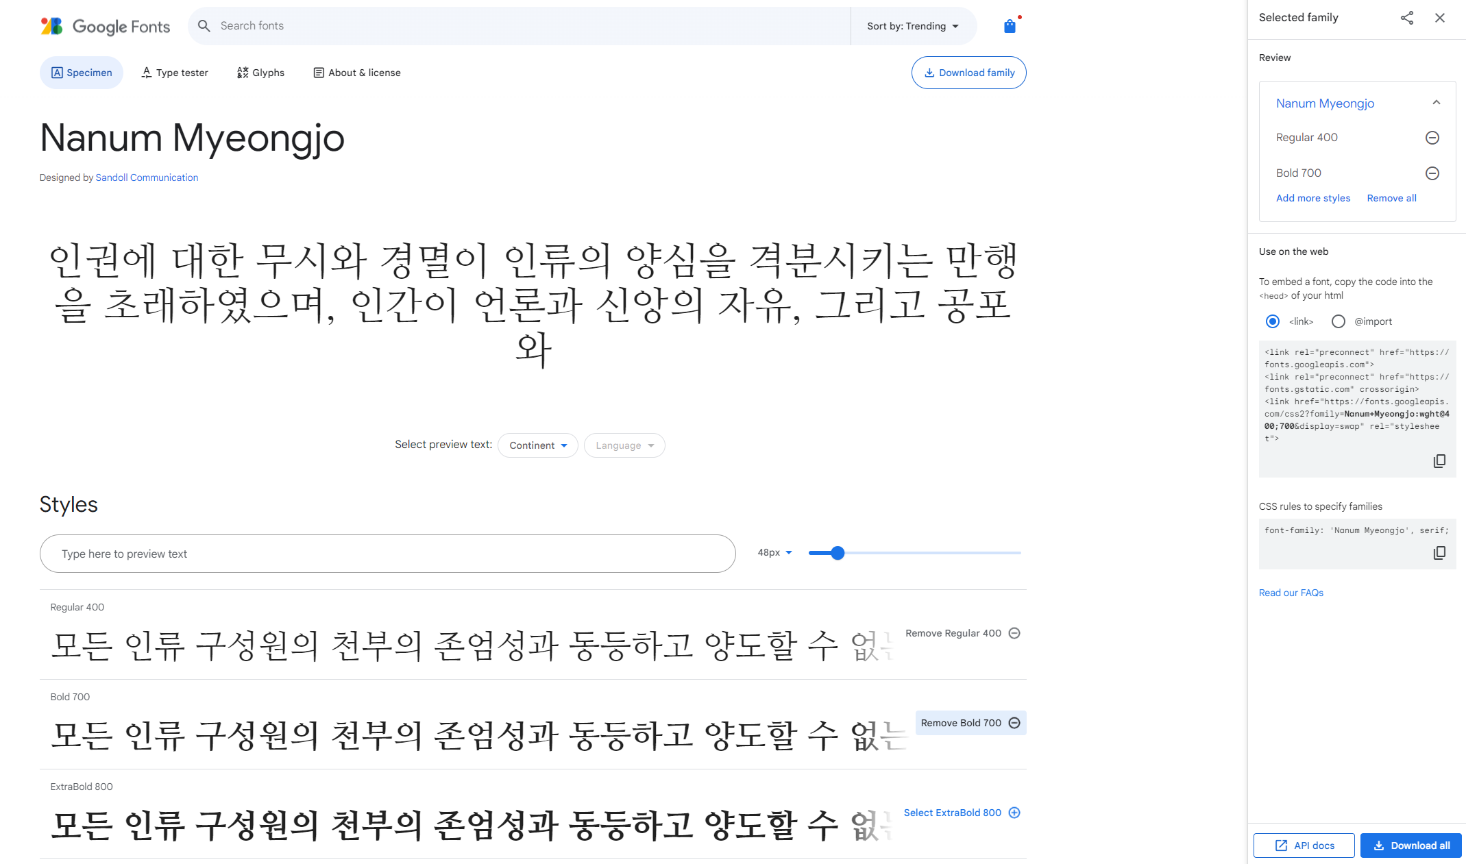Screen dimensions: 1466x864
Task: Open the Continent preview text dropdown
Action: 537,445
